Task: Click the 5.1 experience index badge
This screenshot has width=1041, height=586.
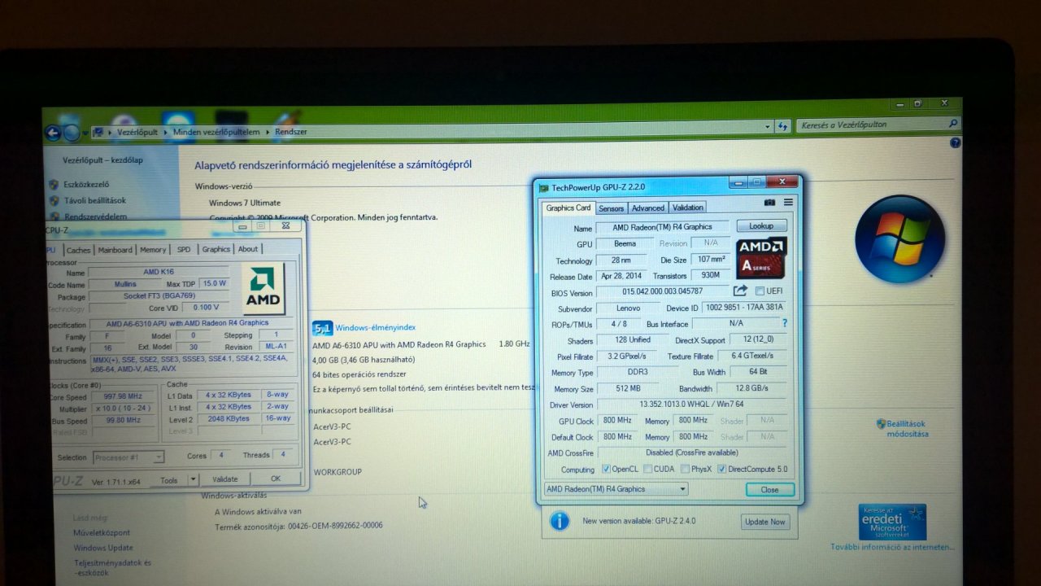Action: 322,328
